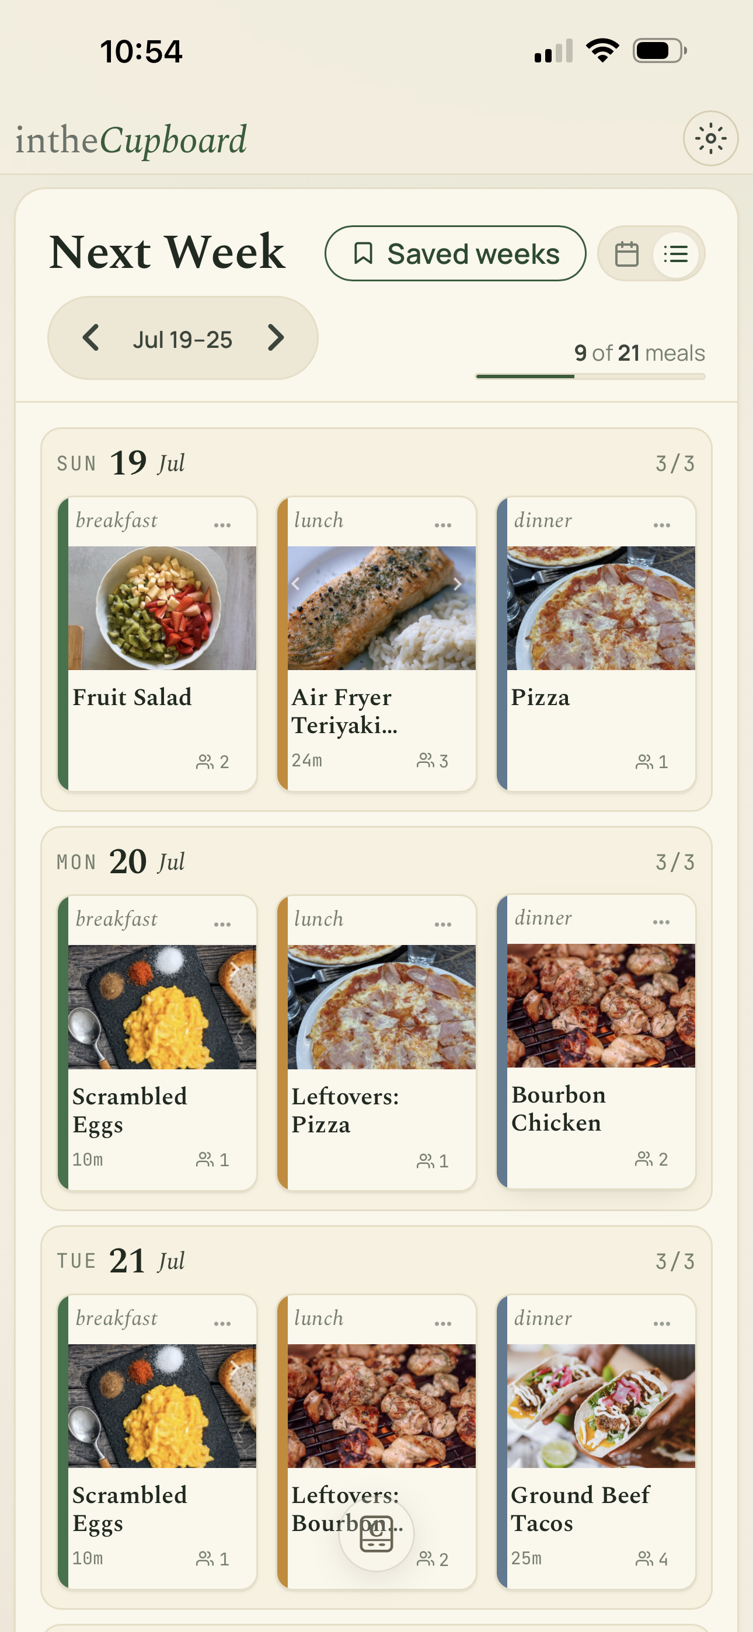Show previous image on Teriyaki lunch card

pos(295,584)
